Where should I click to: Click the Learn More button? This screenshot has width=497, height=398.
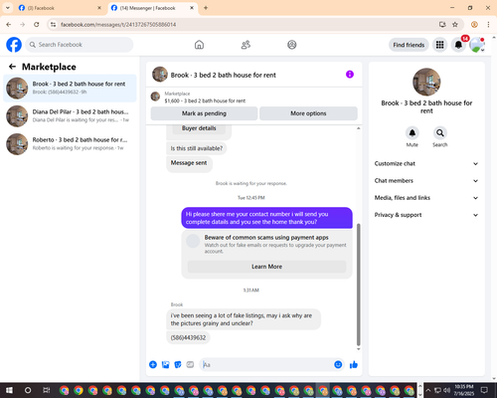(x=266, y=267)
